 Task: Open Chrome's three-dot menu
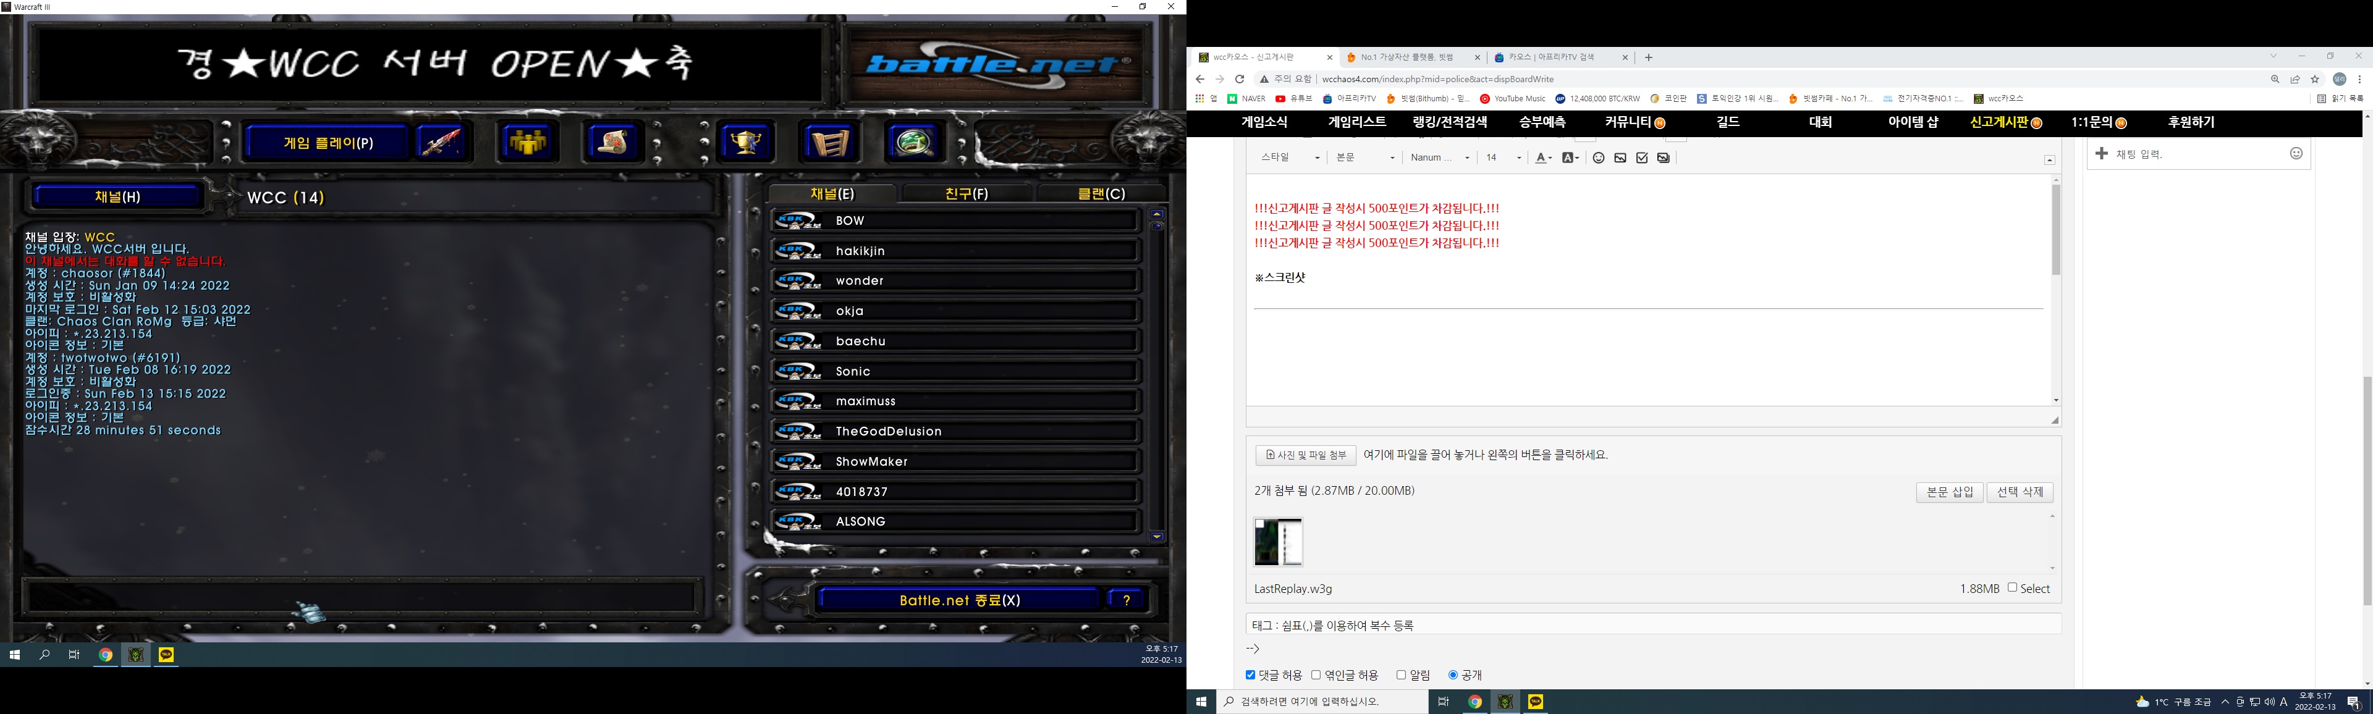click(x=2359, y=79)
